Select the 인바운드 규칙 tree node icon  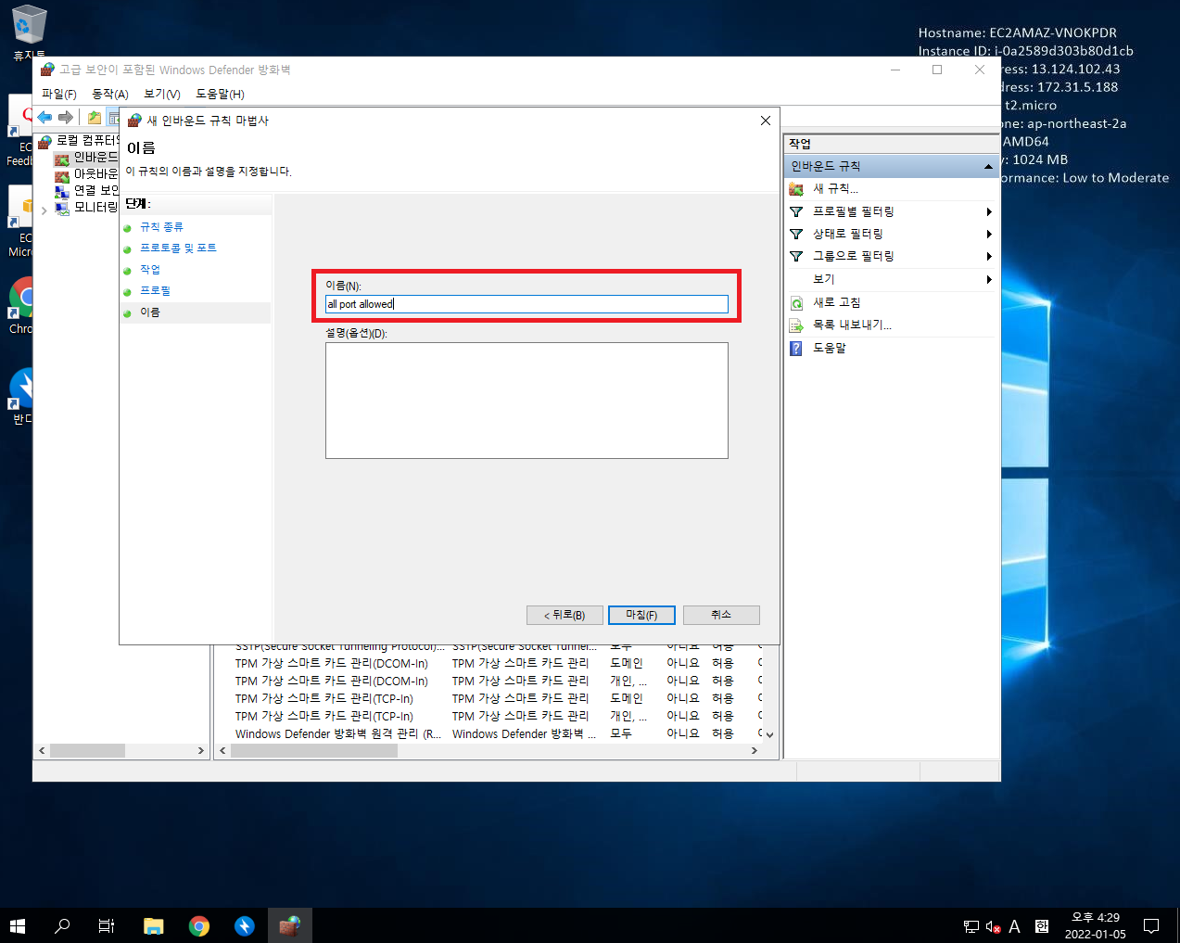(x=62, y=159)
